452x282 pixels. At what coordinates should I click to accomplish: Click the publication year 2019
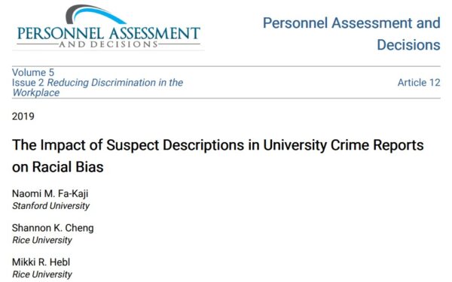coord(23,117)
